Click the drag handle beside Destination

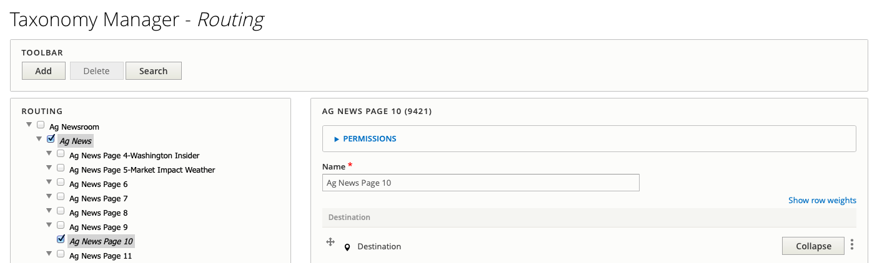coord(331,242)
